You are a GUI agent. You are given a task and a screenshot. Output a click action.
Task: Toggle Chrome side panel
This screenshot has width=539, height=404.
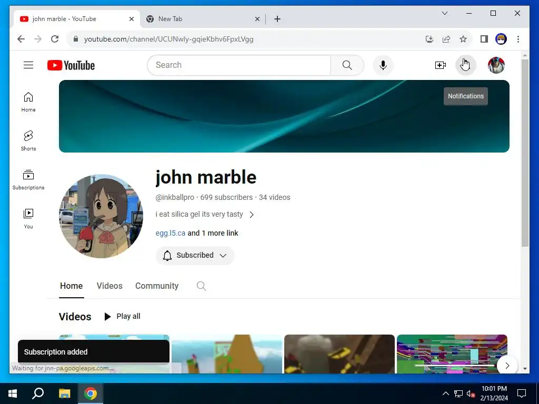point(484,39)
